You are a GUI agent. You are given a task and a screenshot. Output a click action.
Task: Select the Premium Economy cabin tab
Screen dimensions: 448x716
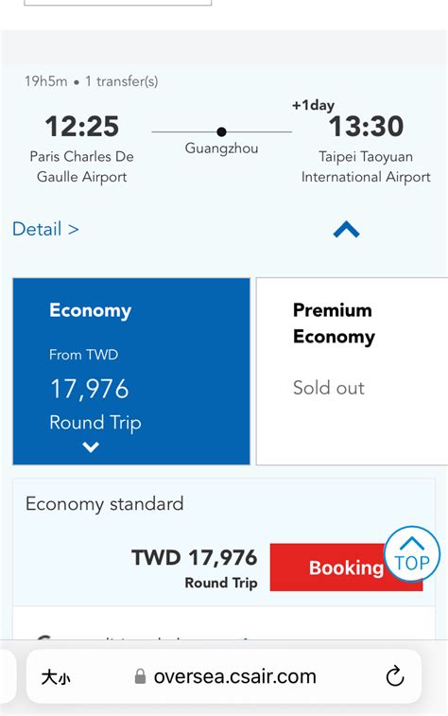[x=353, y=372]
